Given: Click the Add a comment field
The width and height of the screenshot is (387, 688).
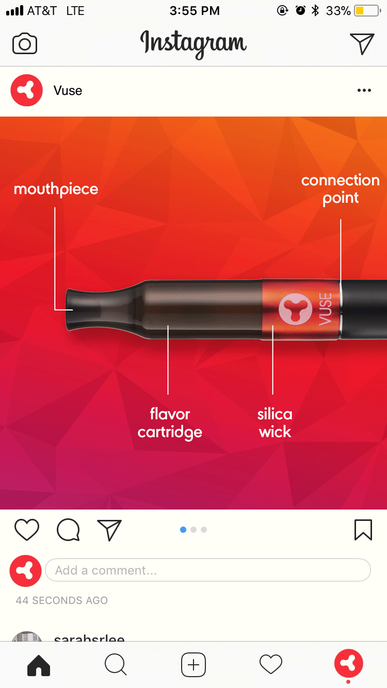Looking at the screenshot, I should point(208,570).
